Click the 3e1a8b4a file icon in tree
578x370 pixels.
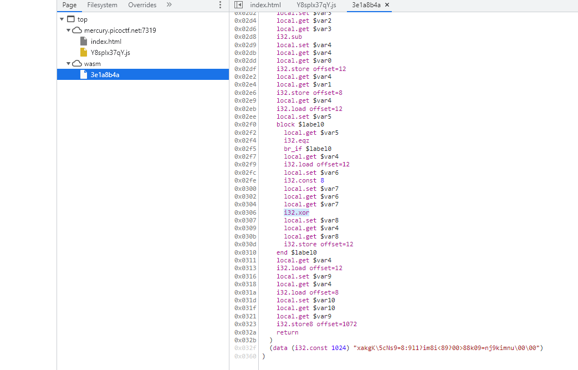tap(84, 75)
